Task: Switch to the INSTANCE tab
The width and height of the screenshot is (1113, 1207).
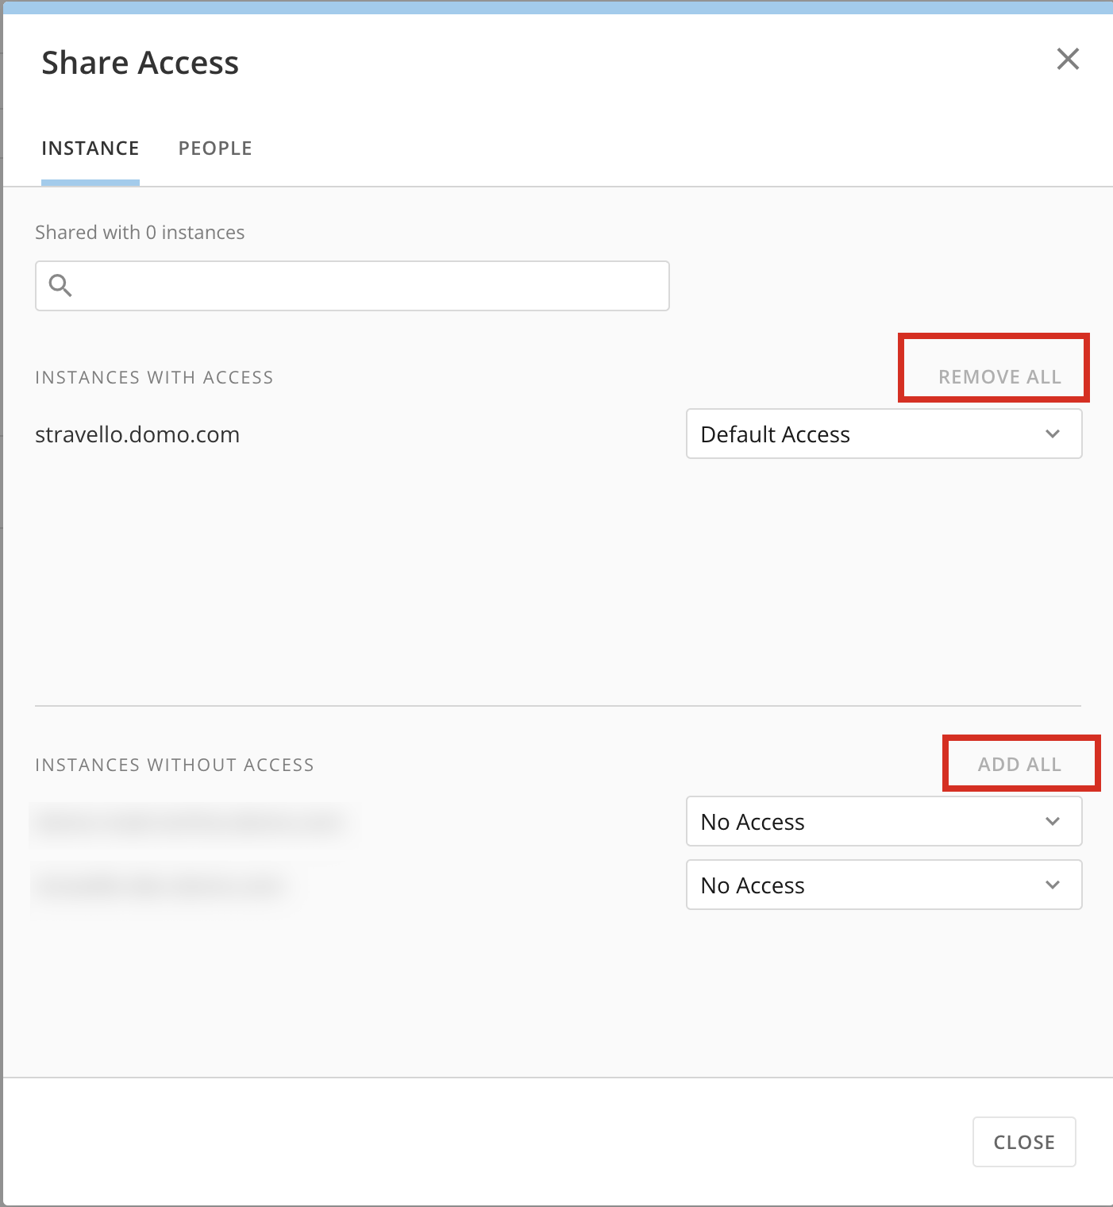Action: point(91,148)
